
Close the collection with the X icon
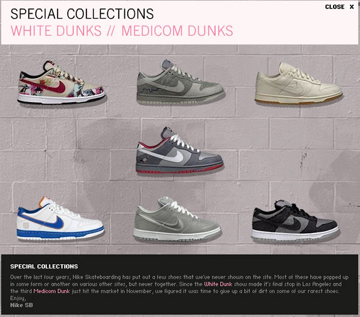click(x=352, y=7)
